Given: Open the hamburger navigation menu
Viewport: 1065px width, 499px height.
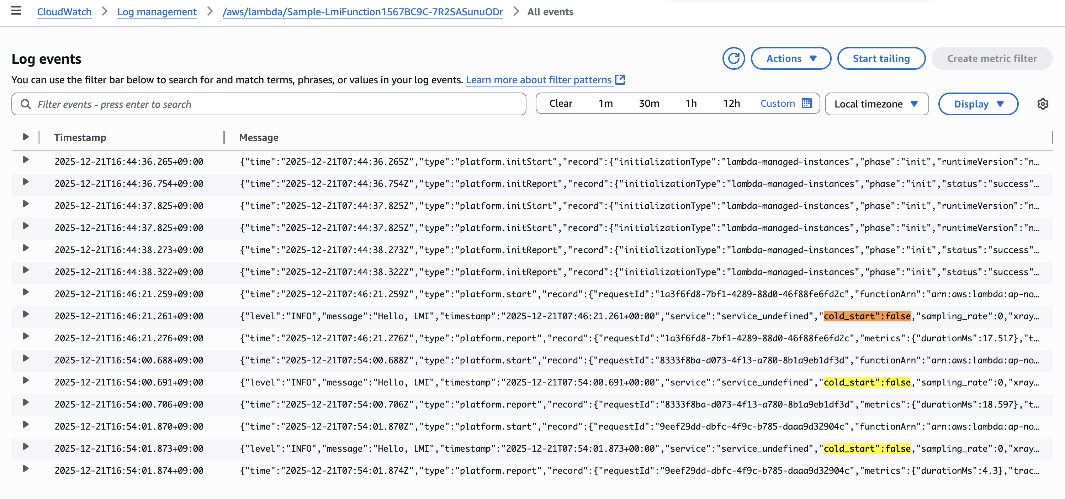Looking at the screenshot, I should 16,11.
